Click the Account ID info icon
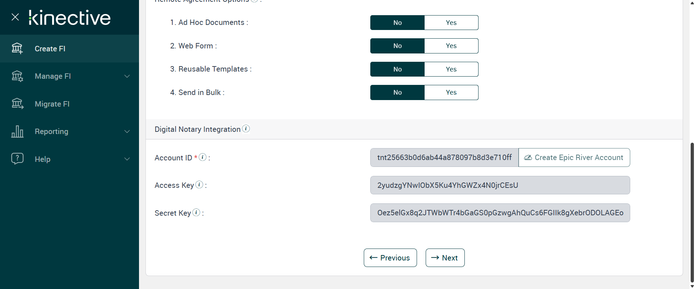Screen dimensions: 695x289 203,157
